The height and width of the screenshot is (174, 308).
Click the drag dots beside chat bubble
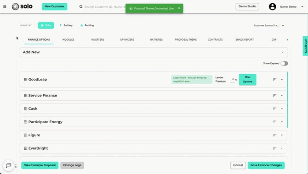point(16,166)
